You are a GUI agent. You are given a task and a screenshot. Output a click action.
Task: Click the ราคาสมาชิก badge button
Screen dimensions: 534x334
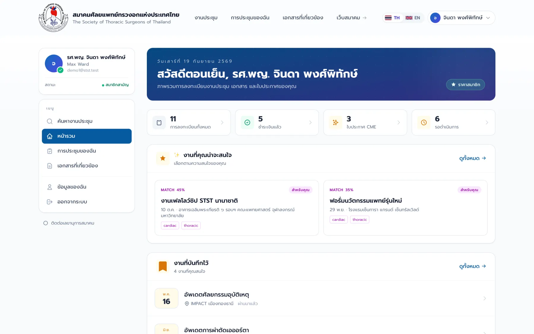(x=465, y=85)
